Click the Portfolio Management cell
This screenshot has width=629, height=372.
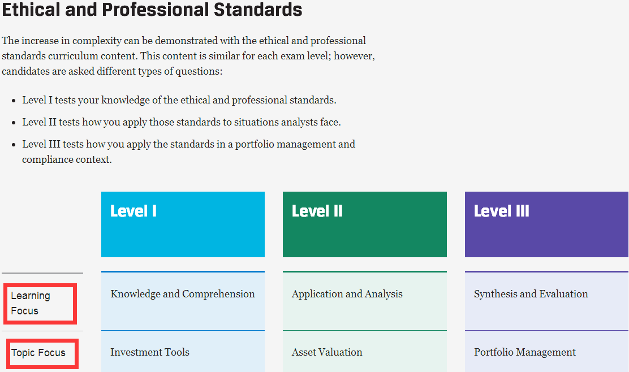click(x=524, y=352)
